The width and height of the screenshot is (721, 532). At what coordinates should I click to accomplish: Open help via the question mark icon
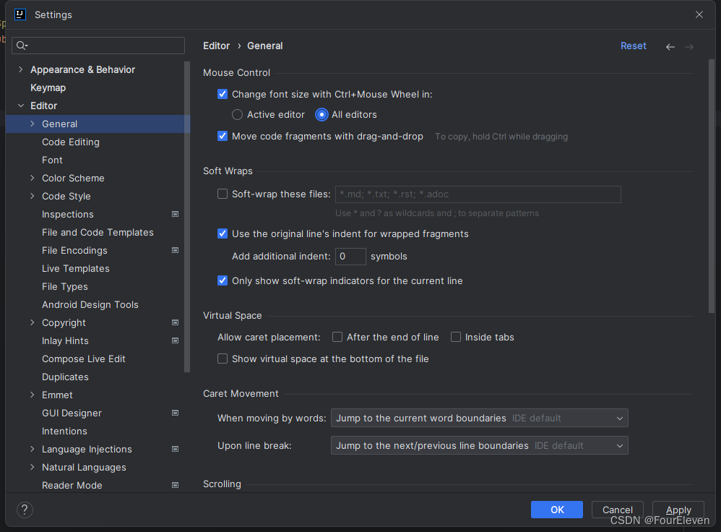[x=25, y=510]
